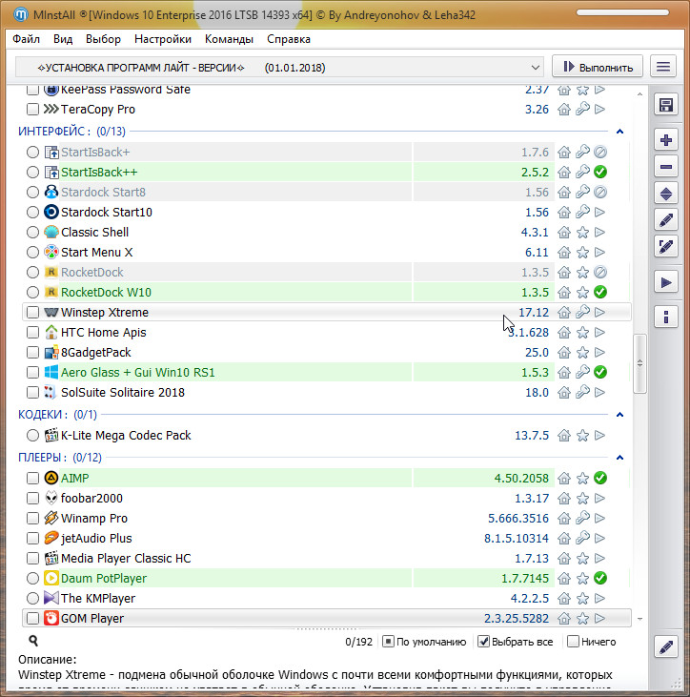Image resolution: width=690 pixels, height=697 pixels.
Task: Click the key icon for TeraCopy Pro
Action: tap(582, 109)
